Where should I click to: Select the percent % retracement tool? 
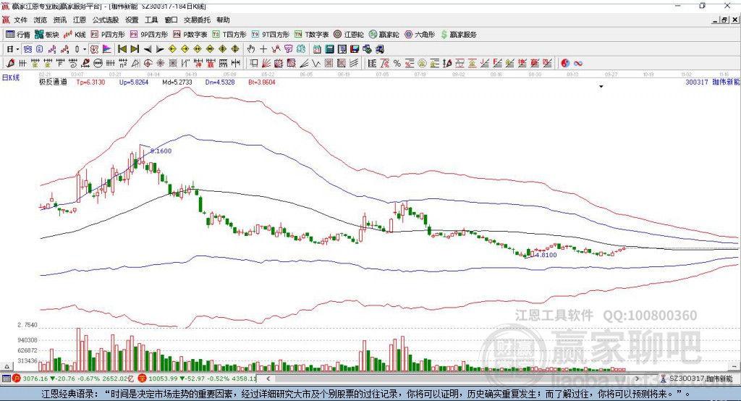tap(397, 64)
